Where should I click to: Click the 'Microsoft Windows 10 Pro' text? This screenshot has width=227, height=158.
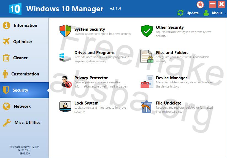(x=24, y=146)
